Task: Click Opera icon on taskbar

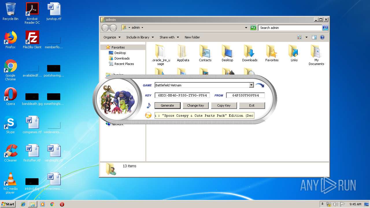Action: (x=62, y=204)
